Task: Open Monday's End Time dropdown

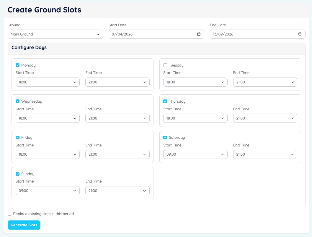Action: pos(117,82)
